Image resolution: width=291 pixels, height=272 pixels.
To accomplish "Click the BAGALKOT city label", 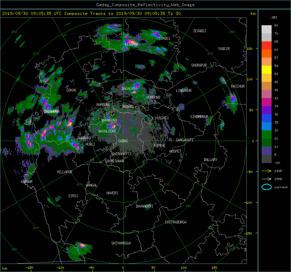I will point(129,89).
